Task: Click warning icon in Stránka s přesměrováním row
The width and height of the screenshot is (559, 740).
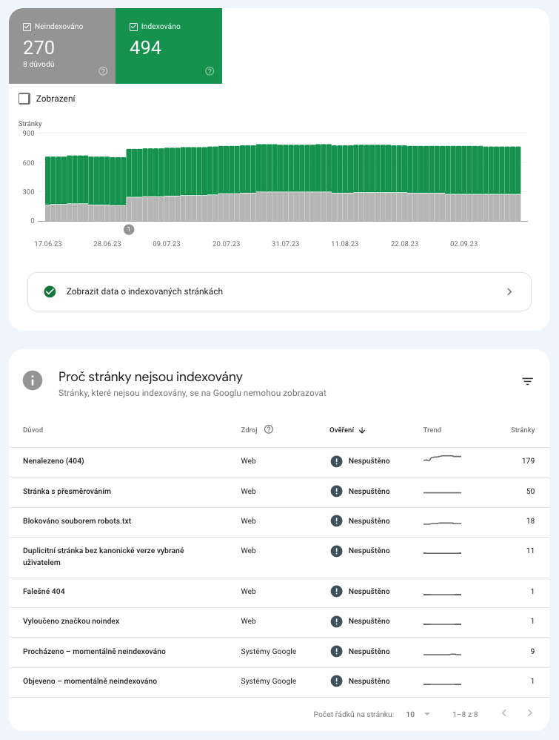Action: 336,492
